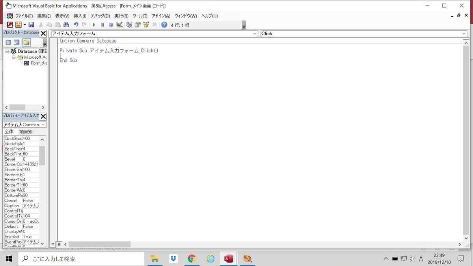Switch to Access taskbar icon
Image resolution: width=473 pixels, height=266 pixels.
pos(229,259)
